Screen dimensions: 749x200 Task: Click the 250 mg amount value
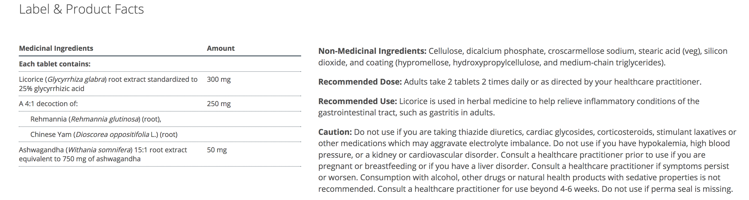click(219, 104)
